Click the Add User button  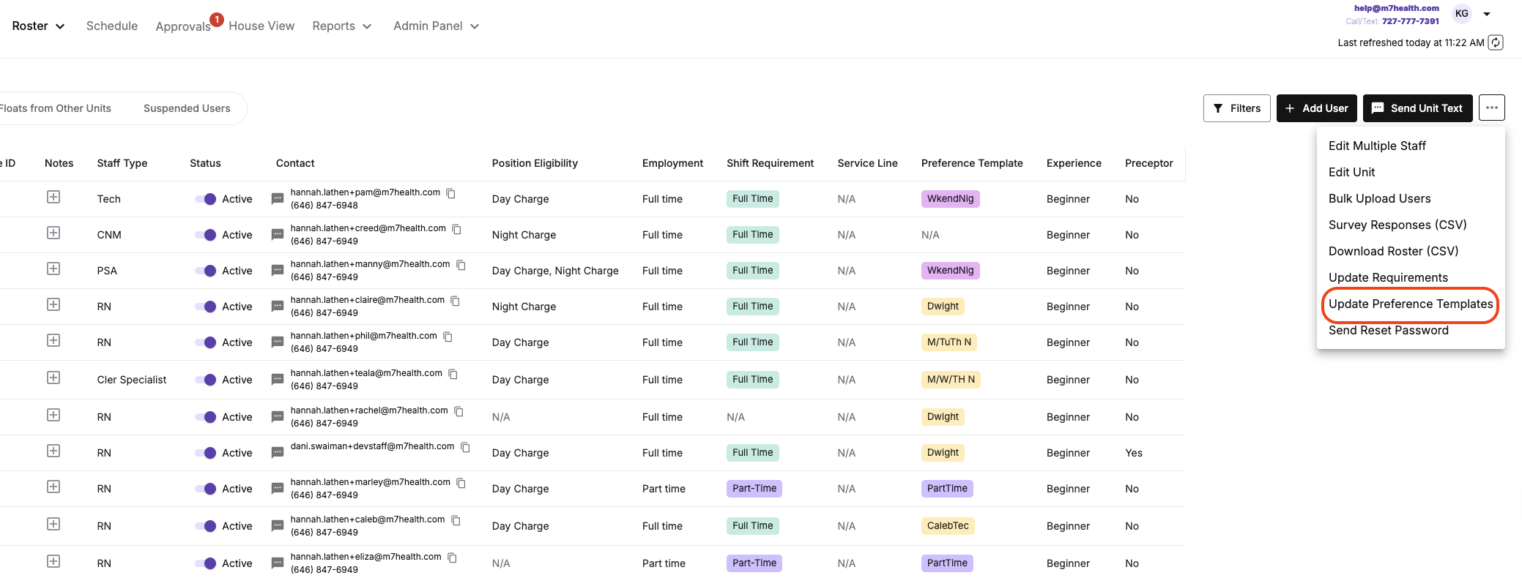(1316, 108)
